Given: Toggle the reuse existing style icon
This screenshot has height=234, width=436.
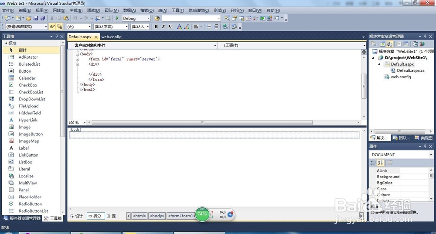Looking at the screenshot, I should coord(59,27).
